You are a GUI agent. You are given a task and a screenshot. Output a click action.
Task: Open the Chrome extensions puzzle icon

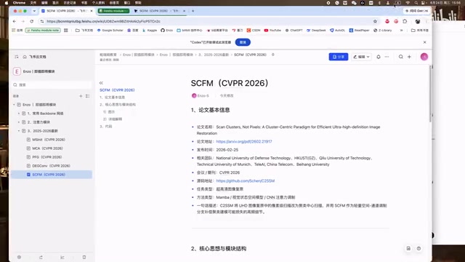[x=405, y=21]
